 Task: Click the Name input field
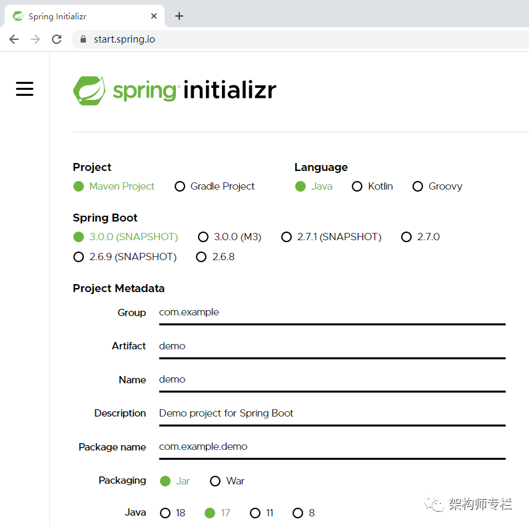[332, 380]
